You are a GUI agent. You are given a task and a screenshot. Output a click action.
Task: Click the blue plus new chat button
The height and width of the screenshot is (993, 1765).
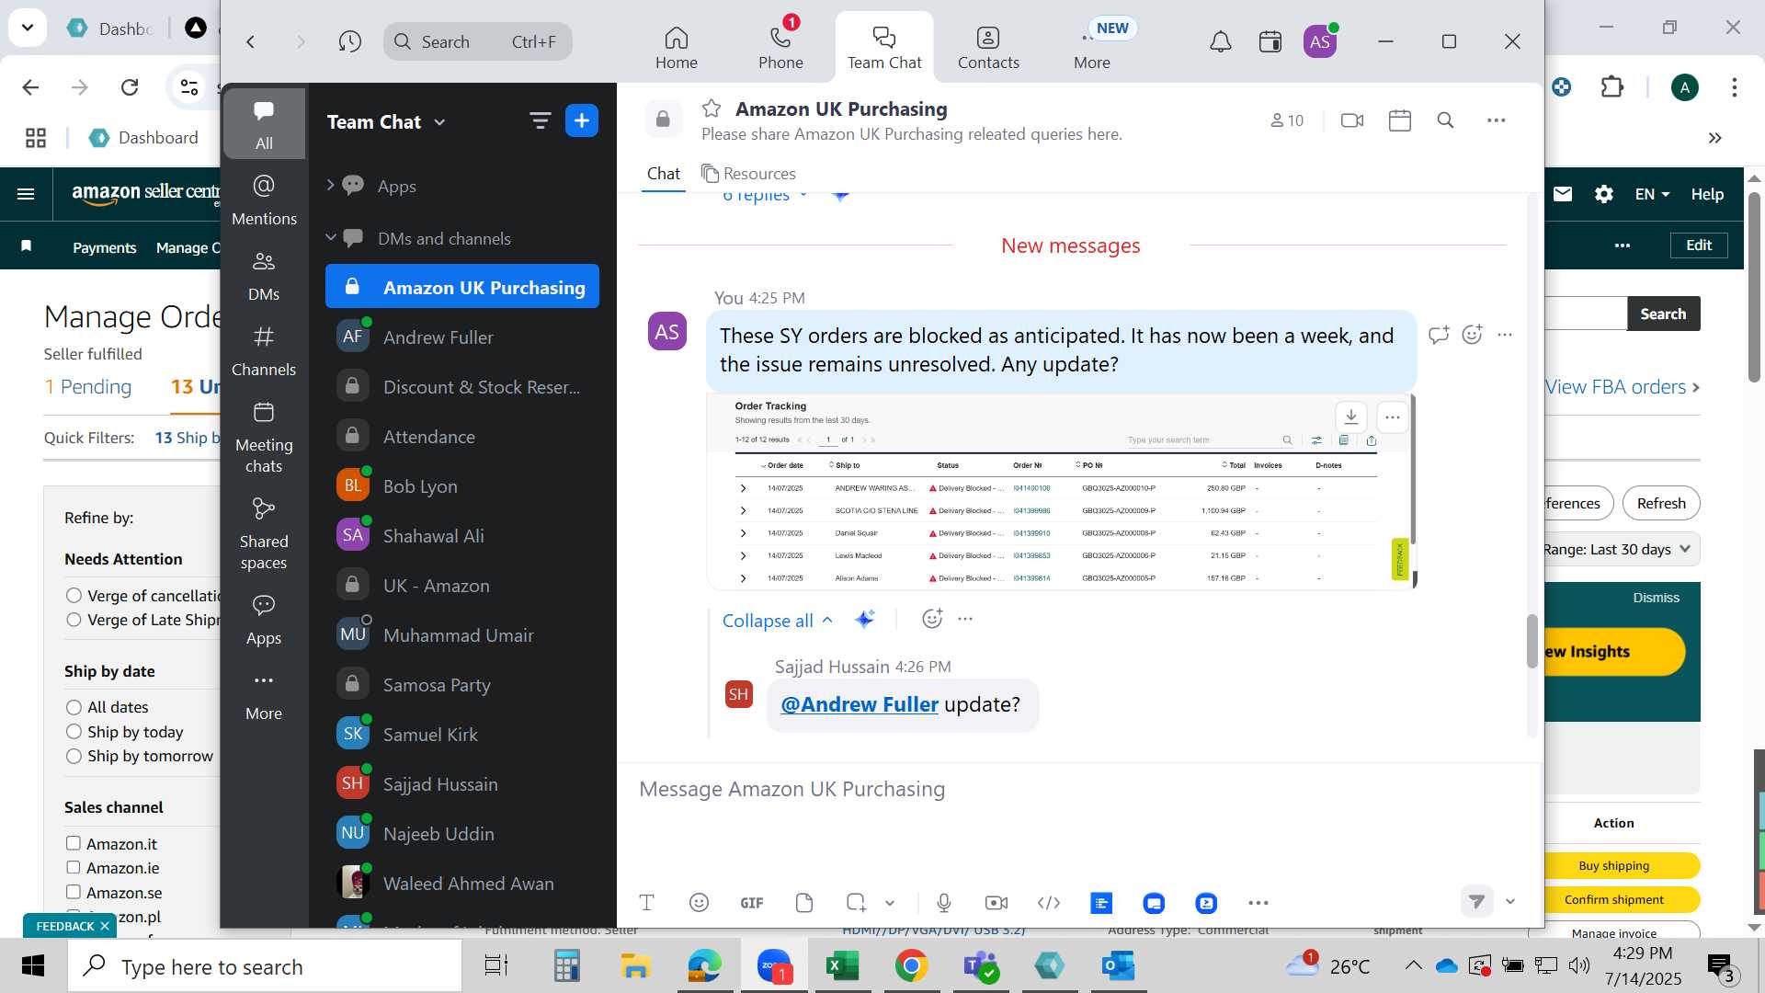tap(582, 120)
